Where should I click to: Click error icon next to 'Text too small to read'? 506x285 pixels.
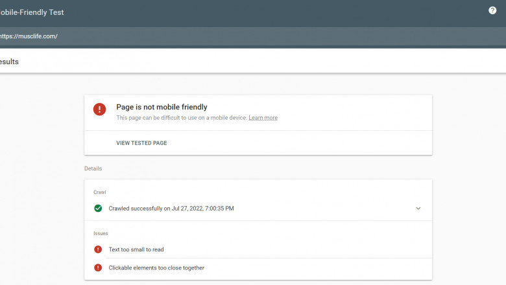[98, 249]
